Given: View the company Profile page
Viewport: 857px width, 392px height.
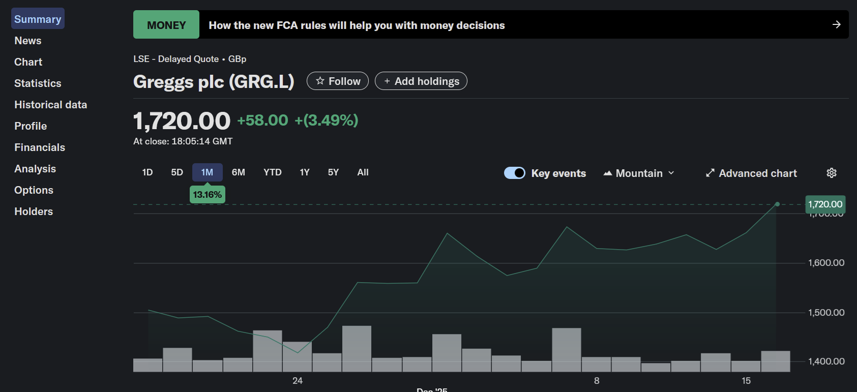Looking at the screenshot, I should pos(31,126).
